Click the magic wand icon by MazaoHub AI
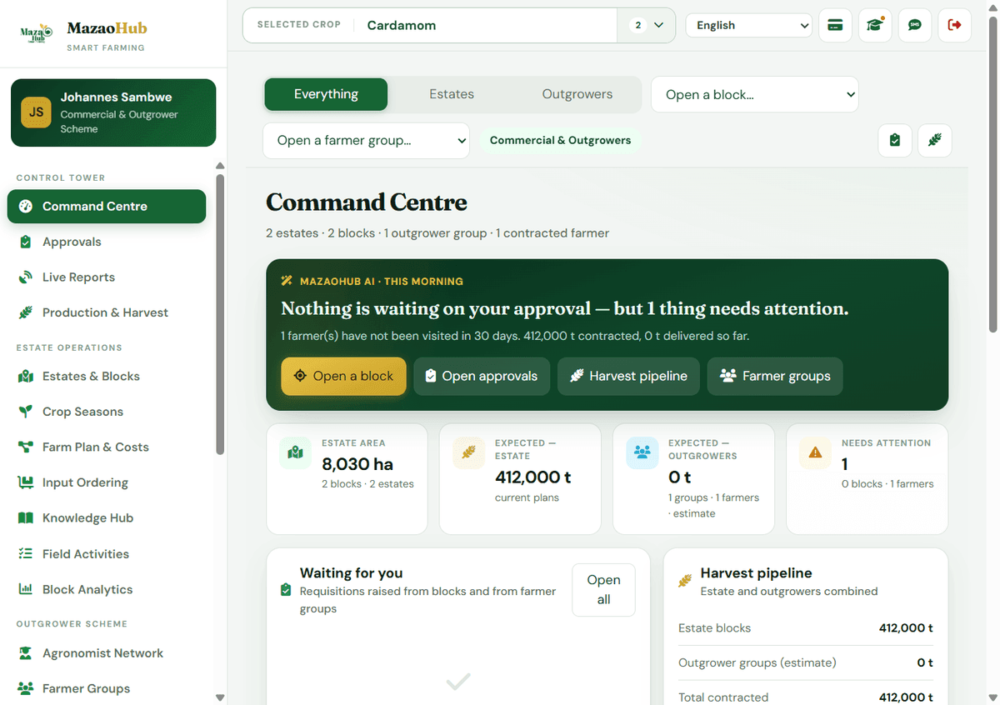Viewport: 1000px width, 705px height. click(287, 282)
